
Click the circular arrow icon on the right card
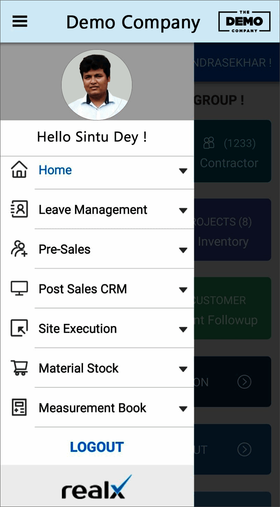point(244,382)
